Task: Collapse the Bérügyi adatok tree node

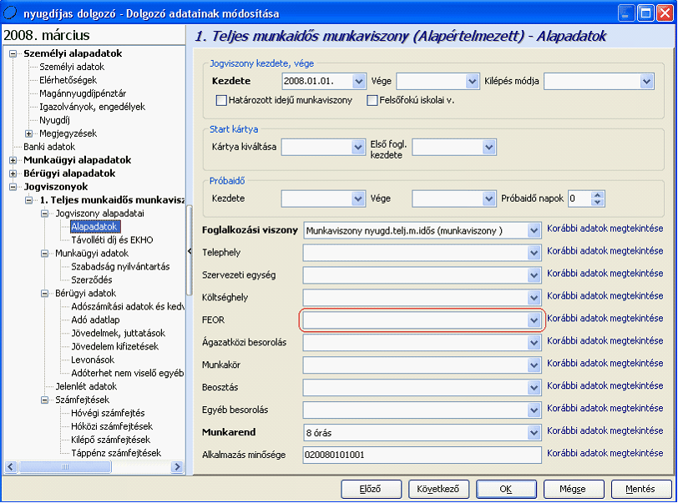Action: point(45,294)
